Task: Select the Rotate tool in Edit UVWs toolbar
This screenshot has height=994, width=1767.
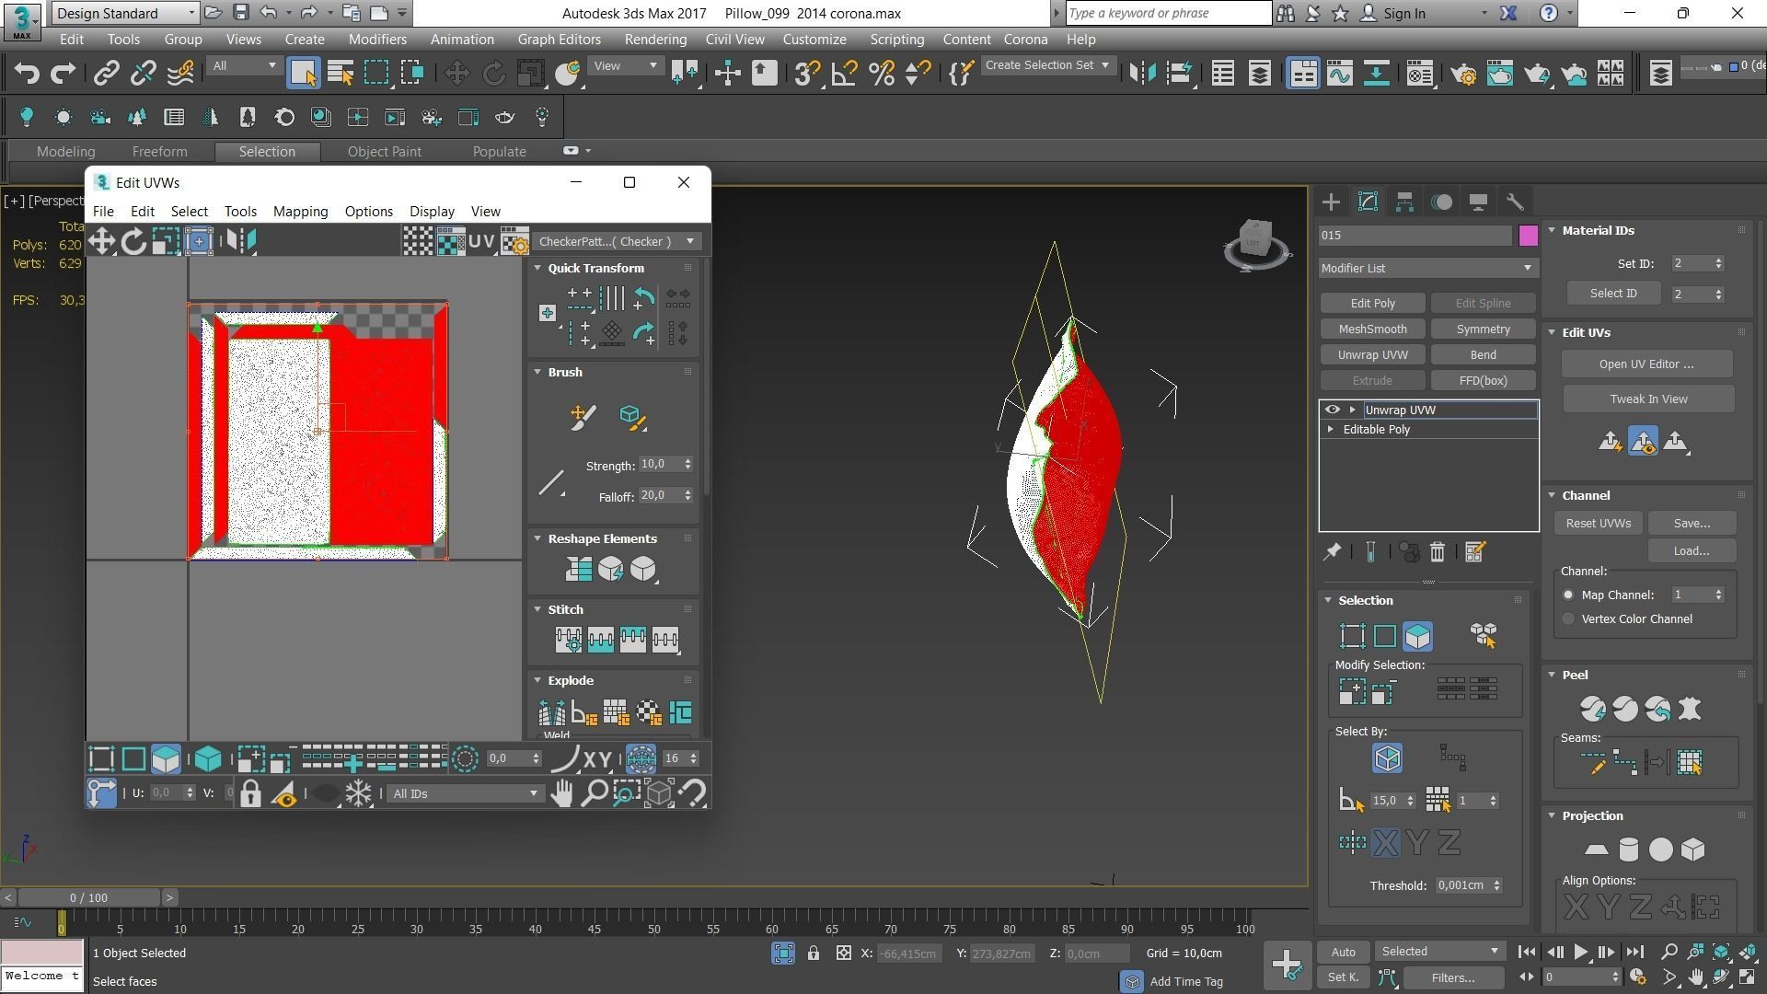Action: (x=133, y=242)
